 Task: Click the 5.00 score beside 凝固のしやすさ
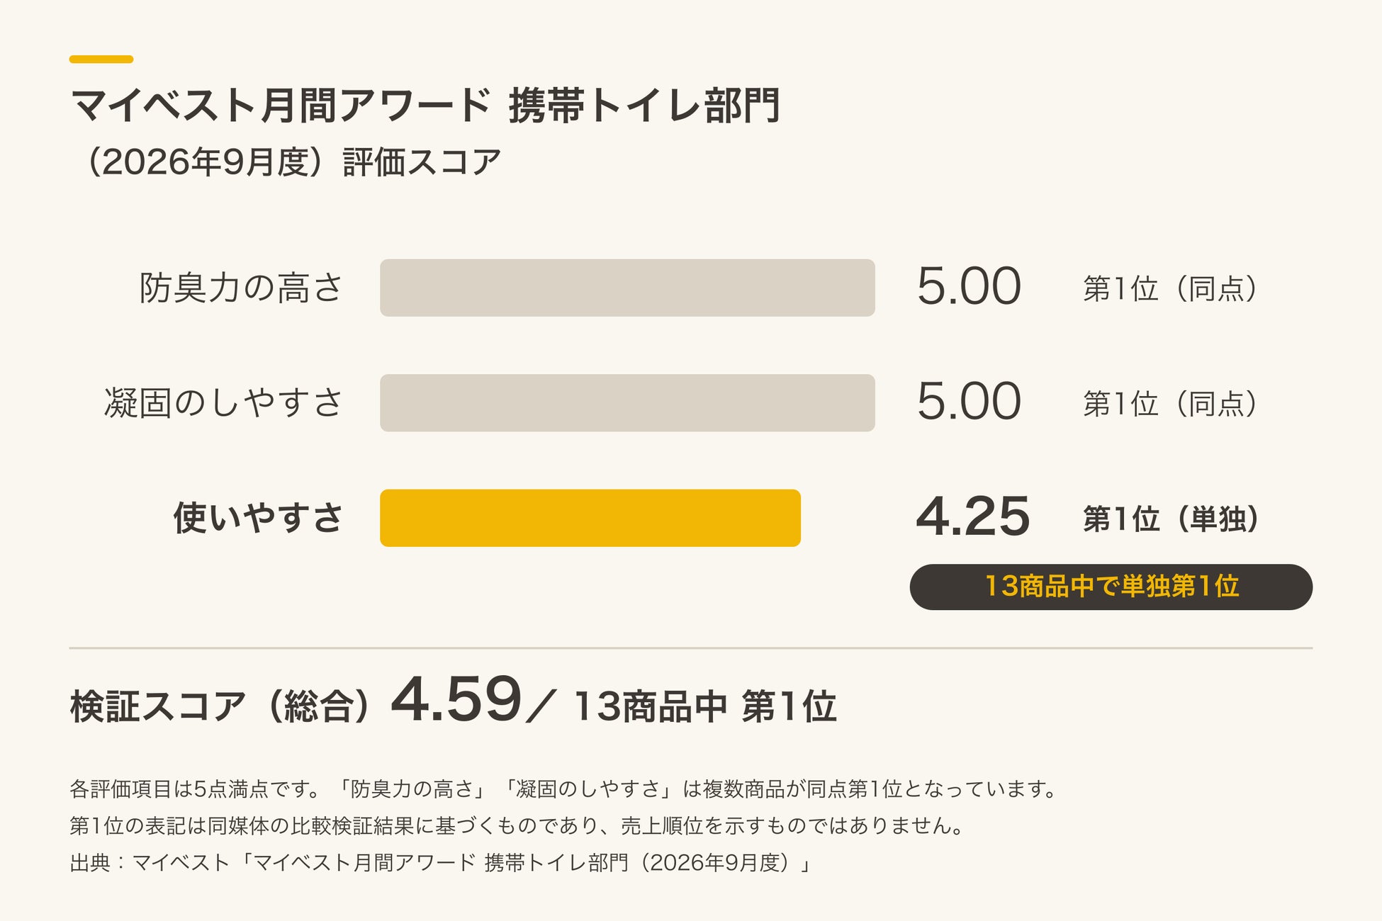click(969, 402)
